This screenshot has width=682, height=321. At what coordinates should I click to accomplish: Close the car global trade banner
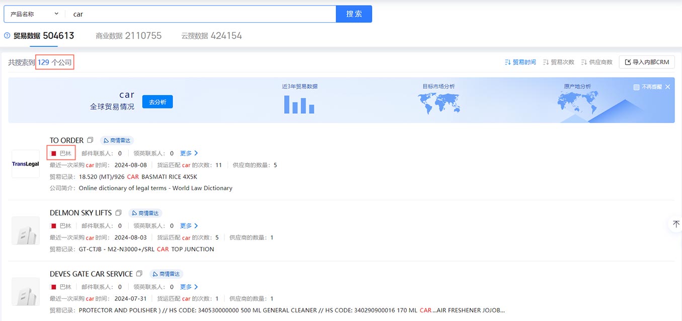[667, 87]
